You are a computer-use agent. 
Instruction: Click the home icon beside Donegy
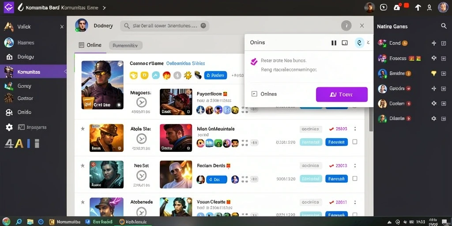coord(9,57)
